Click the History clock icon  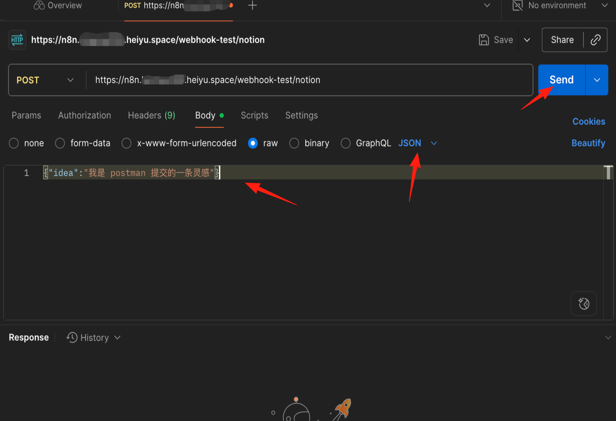click(x=72, y=337)
